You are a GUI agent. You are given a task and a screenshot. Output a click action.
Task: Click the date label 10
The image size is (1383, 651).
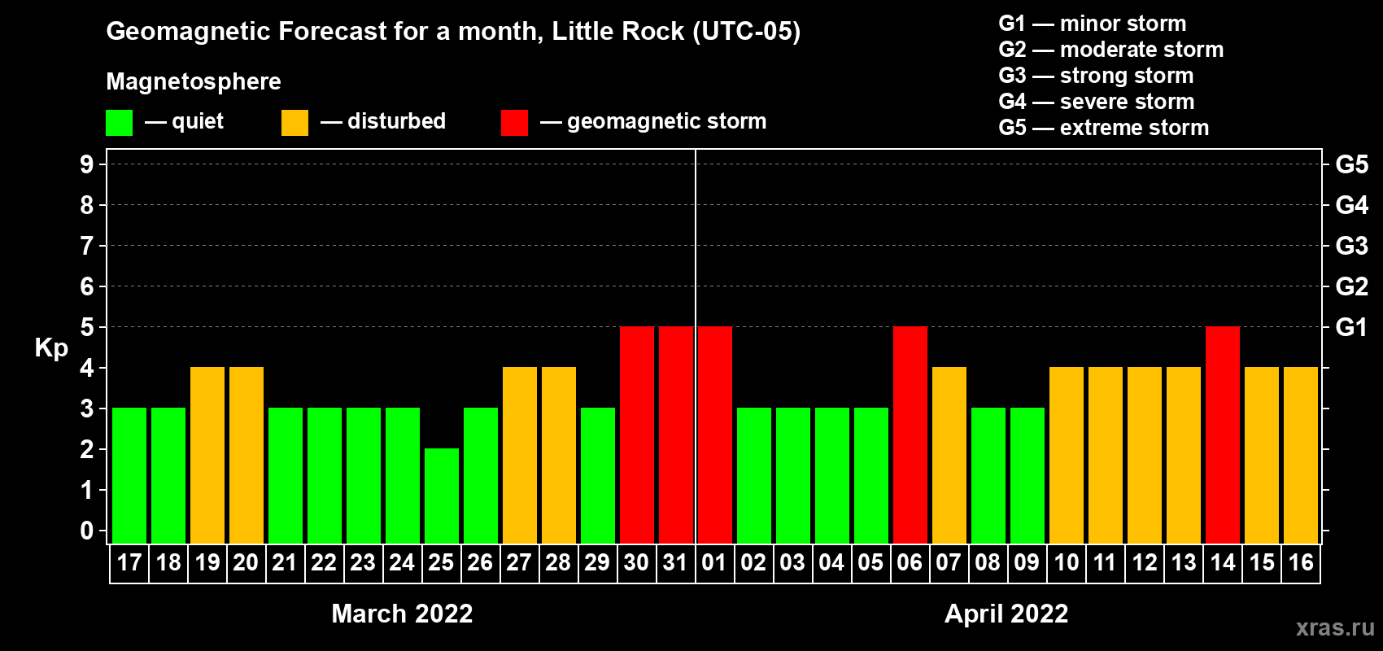[1067, 562]
